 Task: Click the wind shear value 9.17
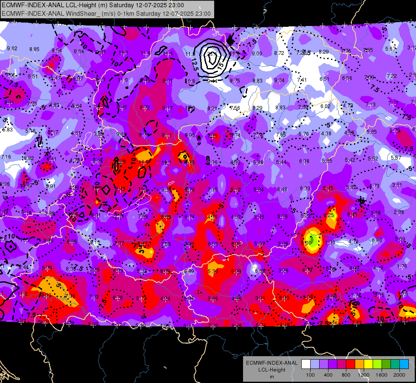[167, 108]
